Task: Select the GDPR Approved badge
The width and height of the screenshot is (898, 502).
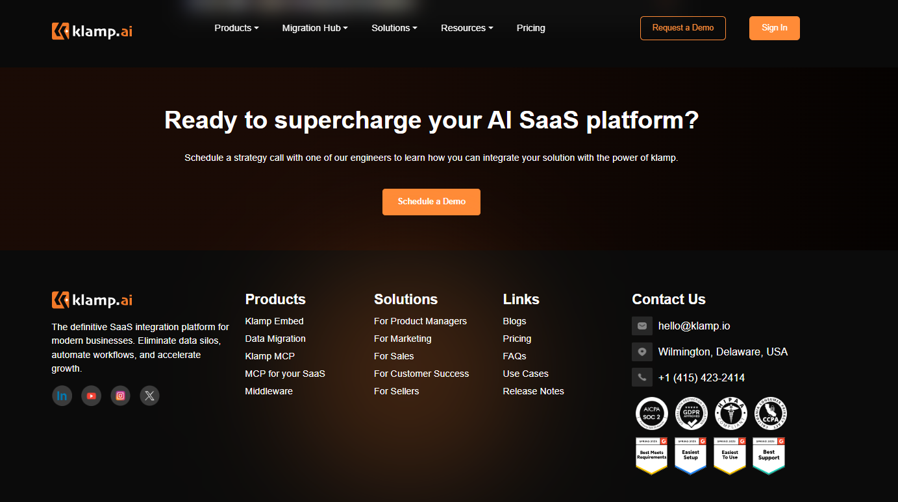Action: pyautogui.click(x=691, y=413)
